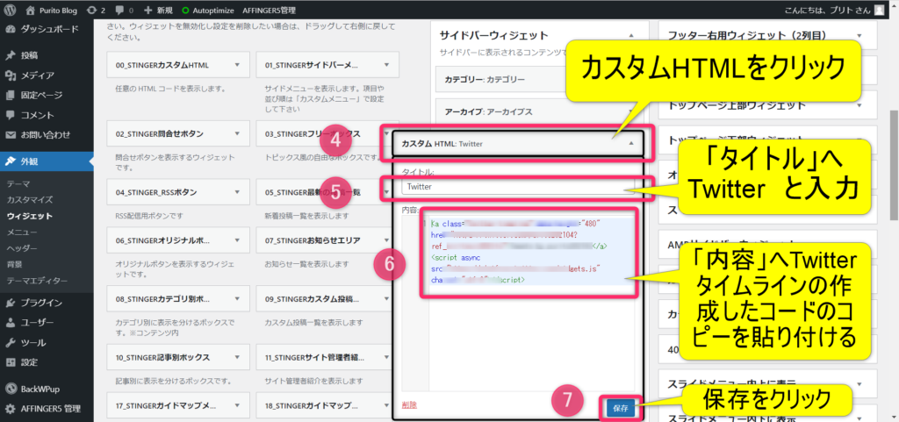The width and height of the screenshot is (899, 422).
Task: Open the メディア media library menu
Action: pos(37,75)
